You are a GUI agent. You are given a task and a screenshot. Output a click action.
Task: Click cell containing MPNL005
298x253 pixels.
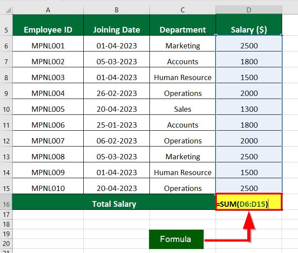tap(48, 109)
